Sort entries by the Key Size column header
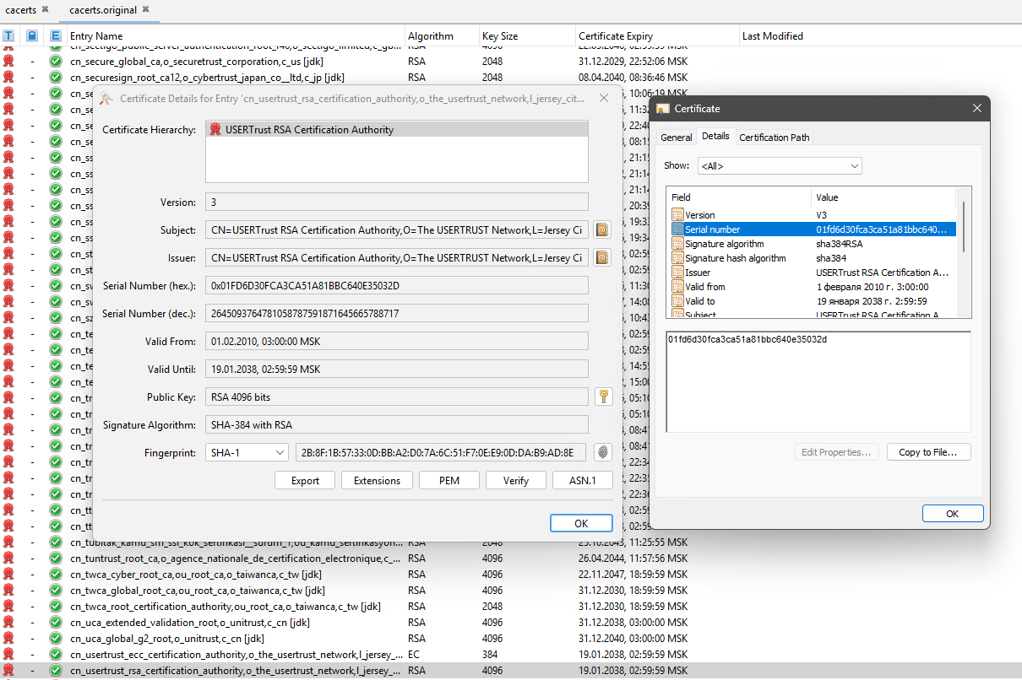Screen dimensions: 1022x680 [x=500, y=36]
